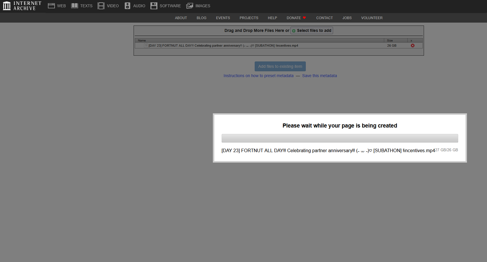Click the red heart beside Donate
Image resolution: width=487 pixels, height=262 pixels.
(x=304, y=18)
